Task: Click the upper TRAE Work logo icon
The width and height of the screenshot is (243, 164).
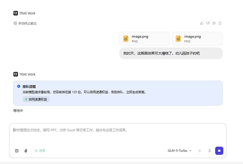Action: 15,13
